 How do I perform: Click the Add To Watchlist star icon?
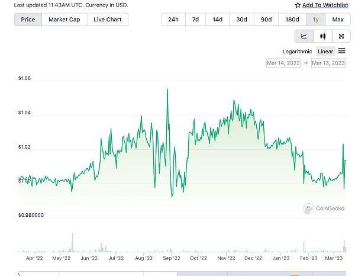298,5
